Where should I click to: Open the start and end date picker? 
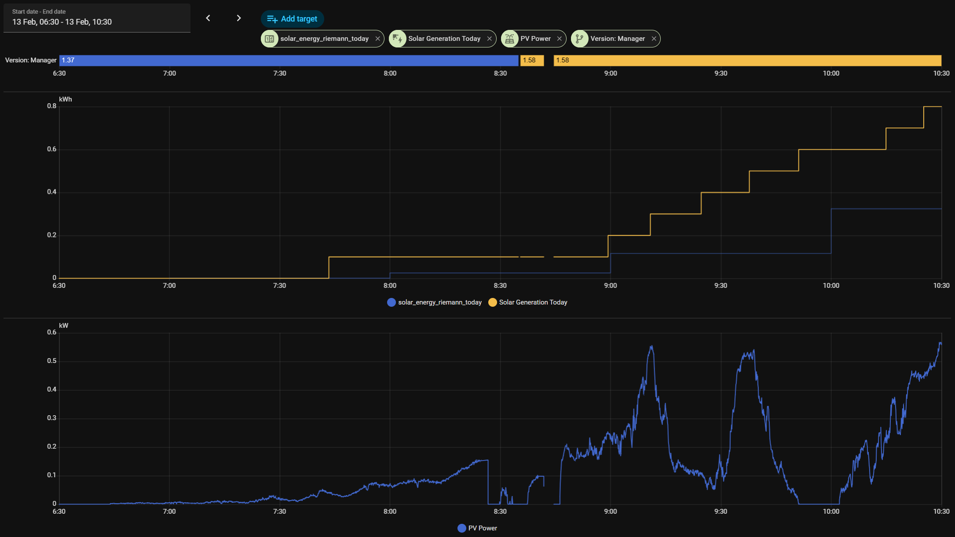[x=97, y=18]
